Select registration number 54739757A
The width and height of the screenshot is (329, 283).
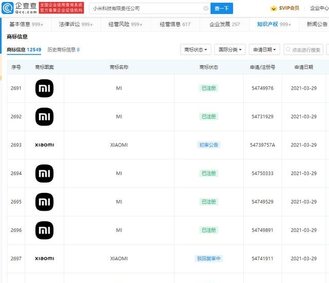[x=263, y=145]
